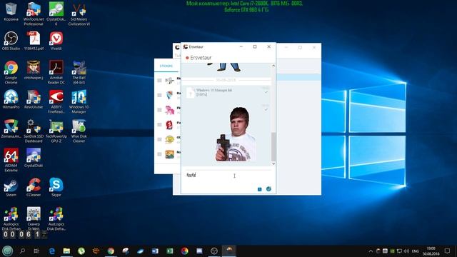Open Windows 10 Manager desktop shortcut
The height and width of the screenshot is (257, 457).
(x=79, y=101)
